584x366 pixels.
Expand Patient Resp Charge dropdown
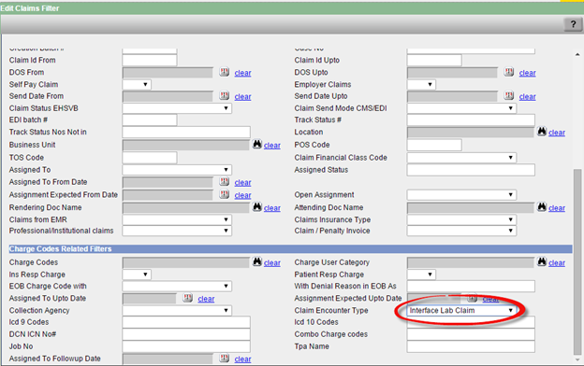point(421,274)
